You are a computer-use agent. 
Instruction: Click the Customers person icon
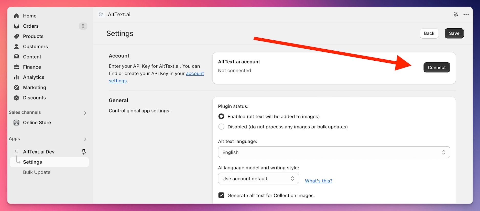pyautogui.click(x=16, y=47)
